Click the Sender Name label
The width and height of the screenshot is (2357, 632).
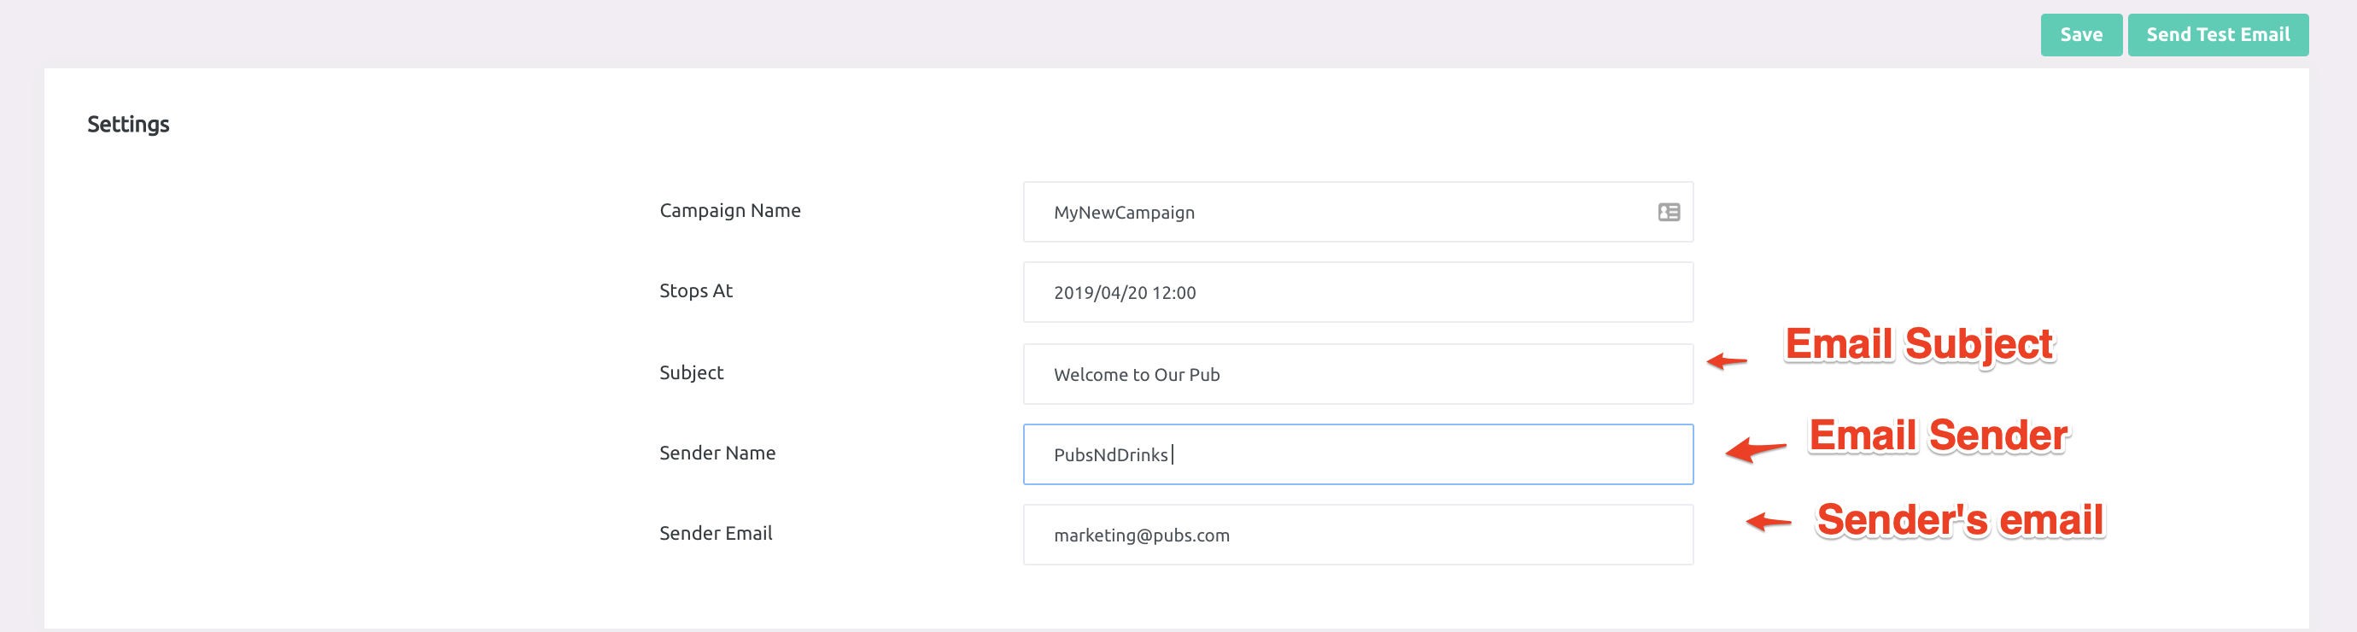tap(716, 453)
